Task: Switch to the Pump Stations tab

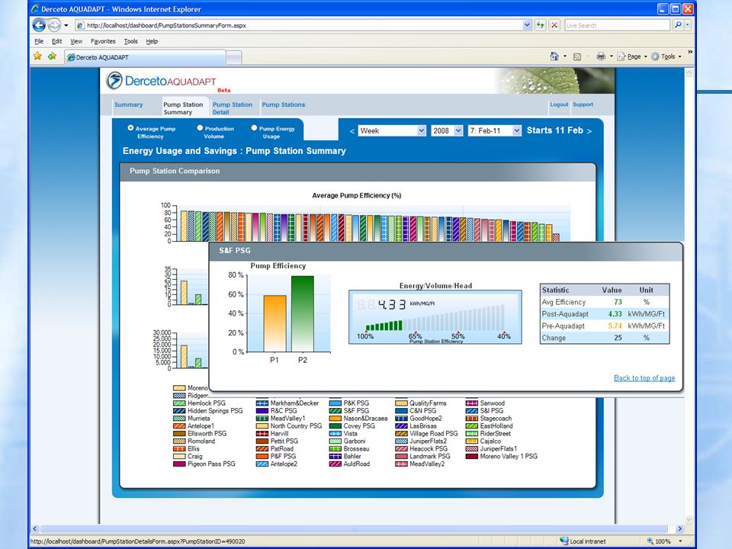Action: coord(284,104)
